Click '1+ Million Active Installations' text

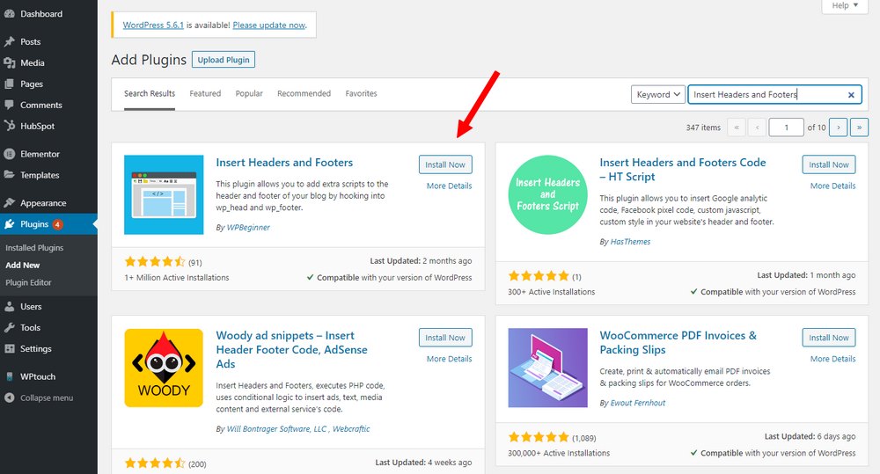(177, 278)
